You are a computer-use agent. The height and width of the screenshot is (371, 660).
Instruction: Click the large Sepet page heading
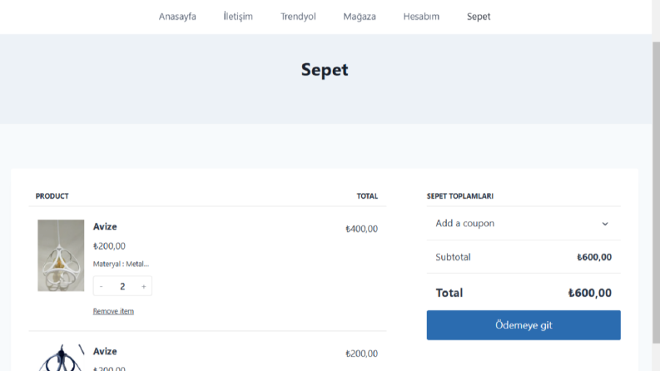coord(325,70)
